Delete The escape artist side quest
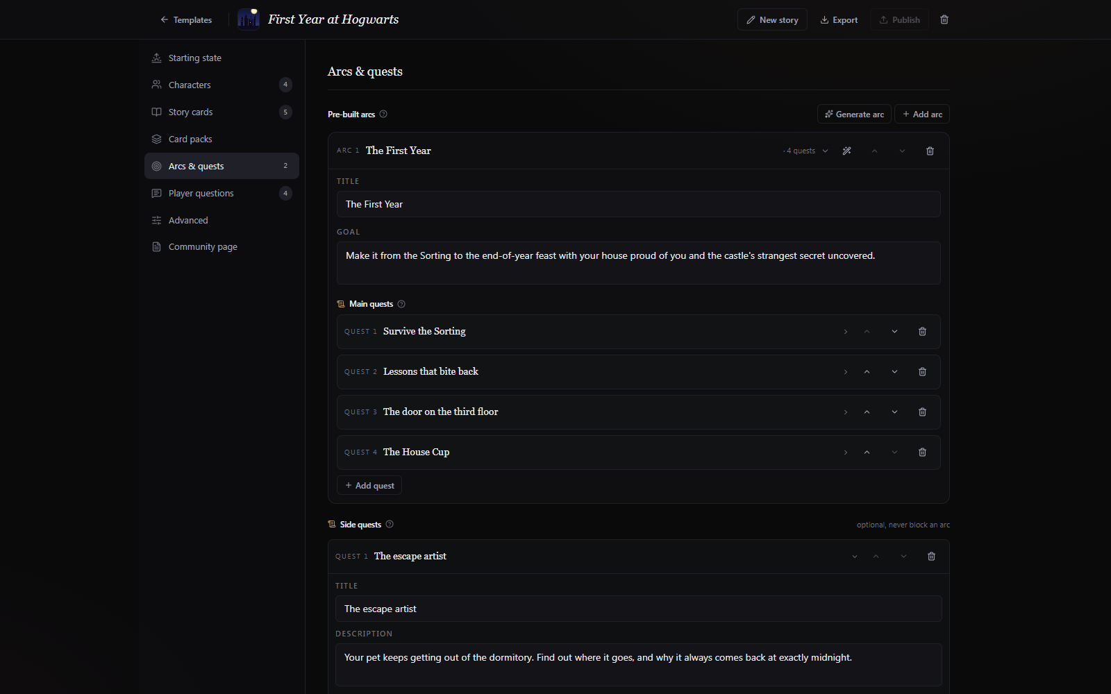Image resolution: width=1111 pixels, height=694 pixels. coord(932,557)
